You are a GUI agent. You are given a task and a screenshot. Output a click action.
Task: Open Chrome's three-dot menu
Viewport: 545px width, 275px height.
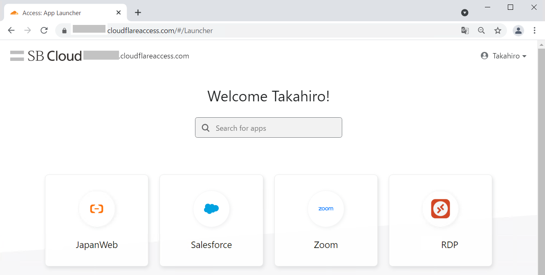(x=535, y=30)
